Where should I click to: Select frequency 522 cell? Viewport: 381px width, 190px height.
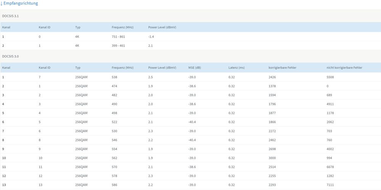pyautogui.click(x=114, y=122)
